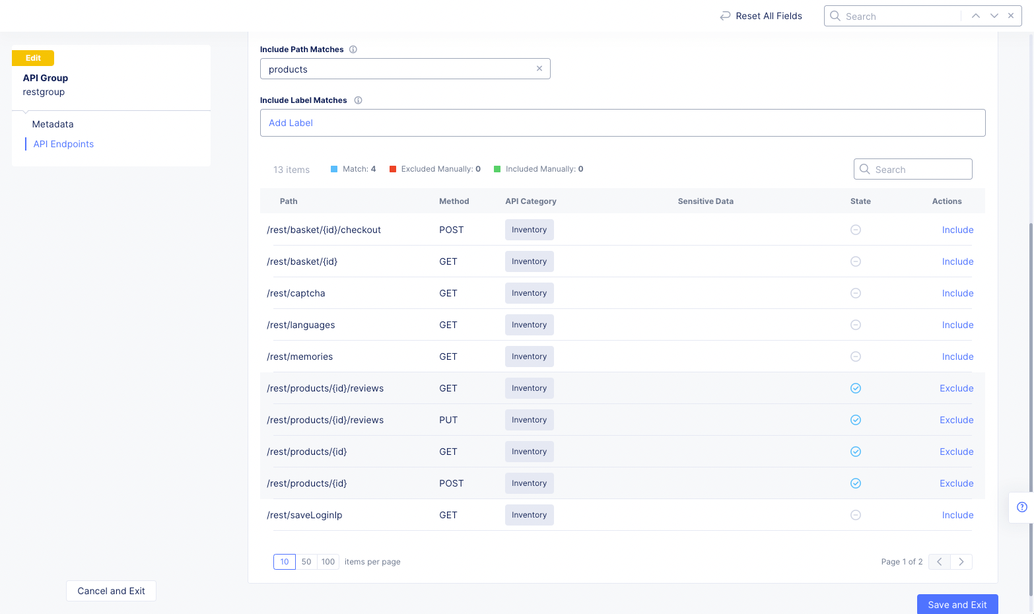Toggle the state circle on the /rest/memories row
Screen dimensions: 1034x614
(x=856, y=356)
